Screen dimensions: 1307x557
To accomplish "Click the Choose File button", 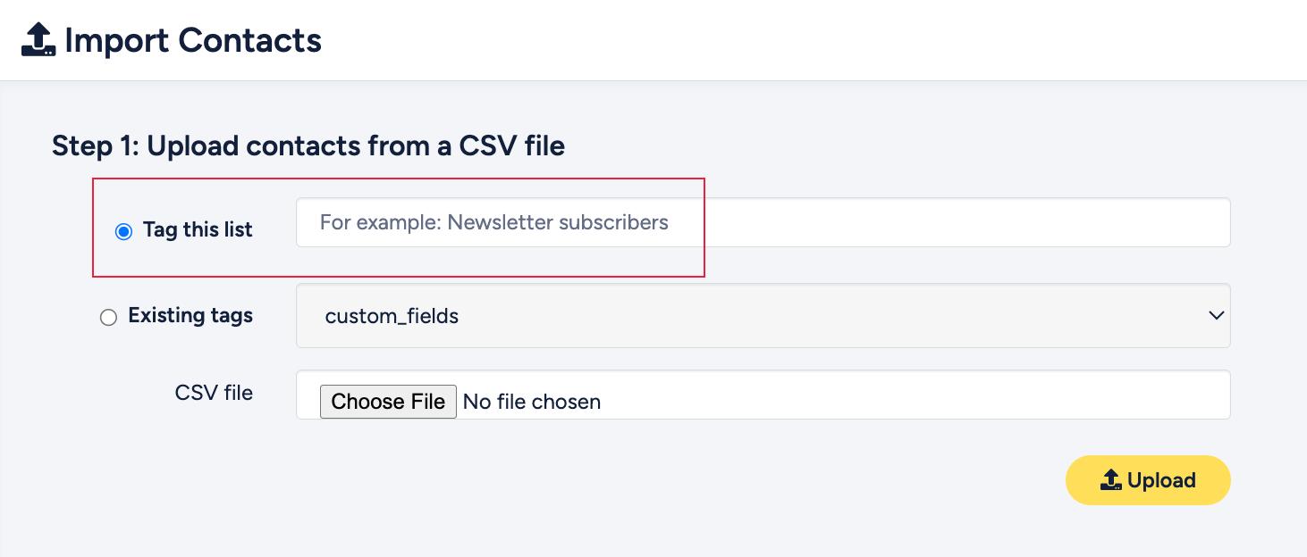I will (x=388, y=402).
